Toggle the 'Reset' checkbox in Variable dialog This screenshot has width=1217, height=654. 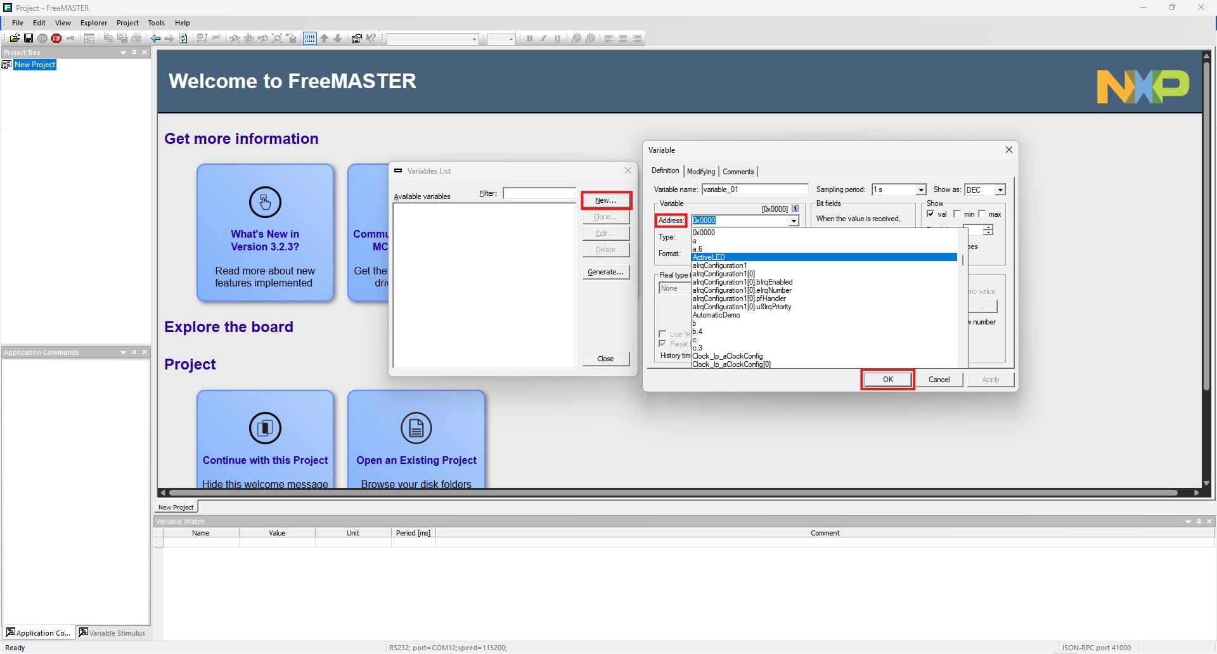tap(662, 344)
